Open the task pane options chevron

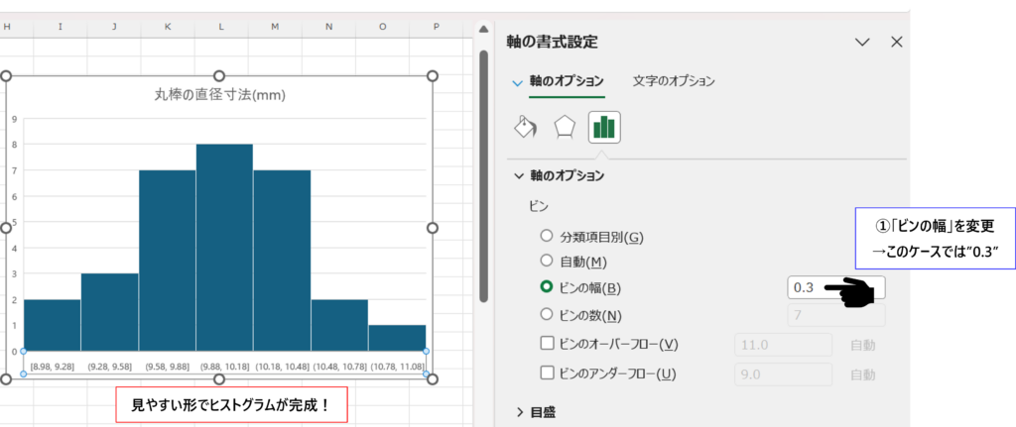point(862,42)
